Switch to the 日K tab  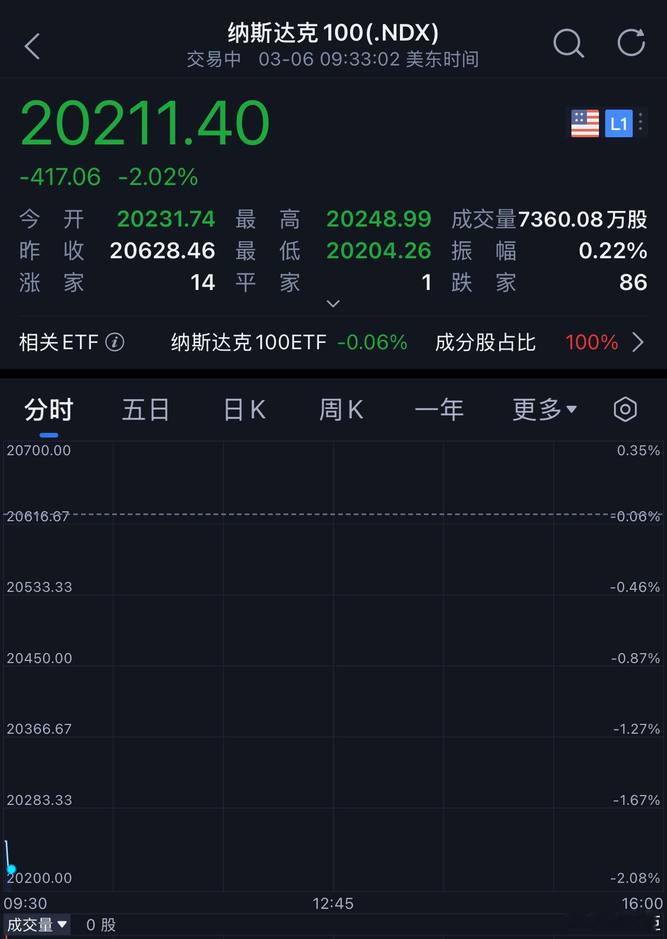click(x=245, y=409)
